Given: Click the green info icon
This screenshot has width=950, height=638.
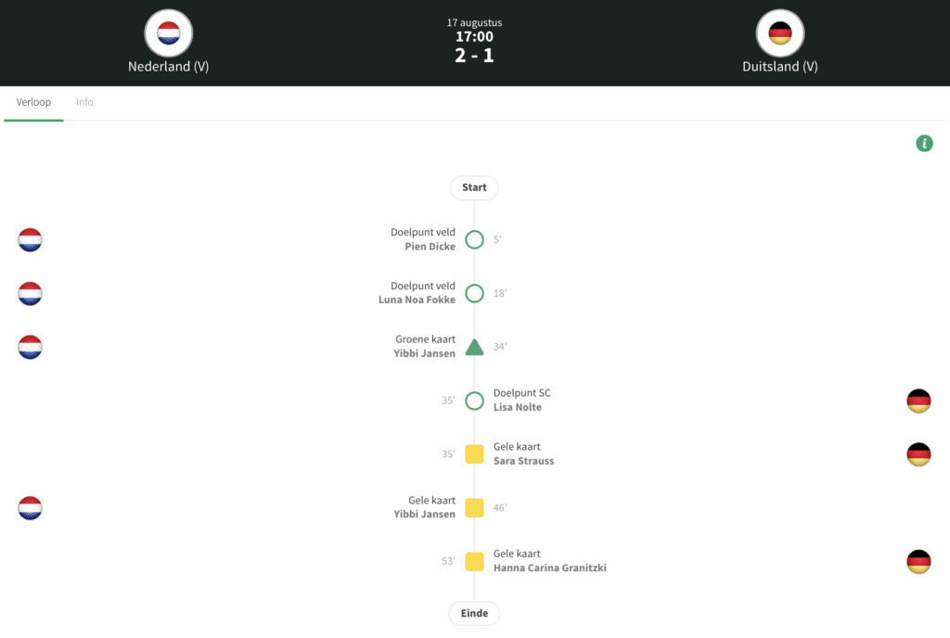Looking at the screenshot, I should pyautogui.click(x=924, y=144).
